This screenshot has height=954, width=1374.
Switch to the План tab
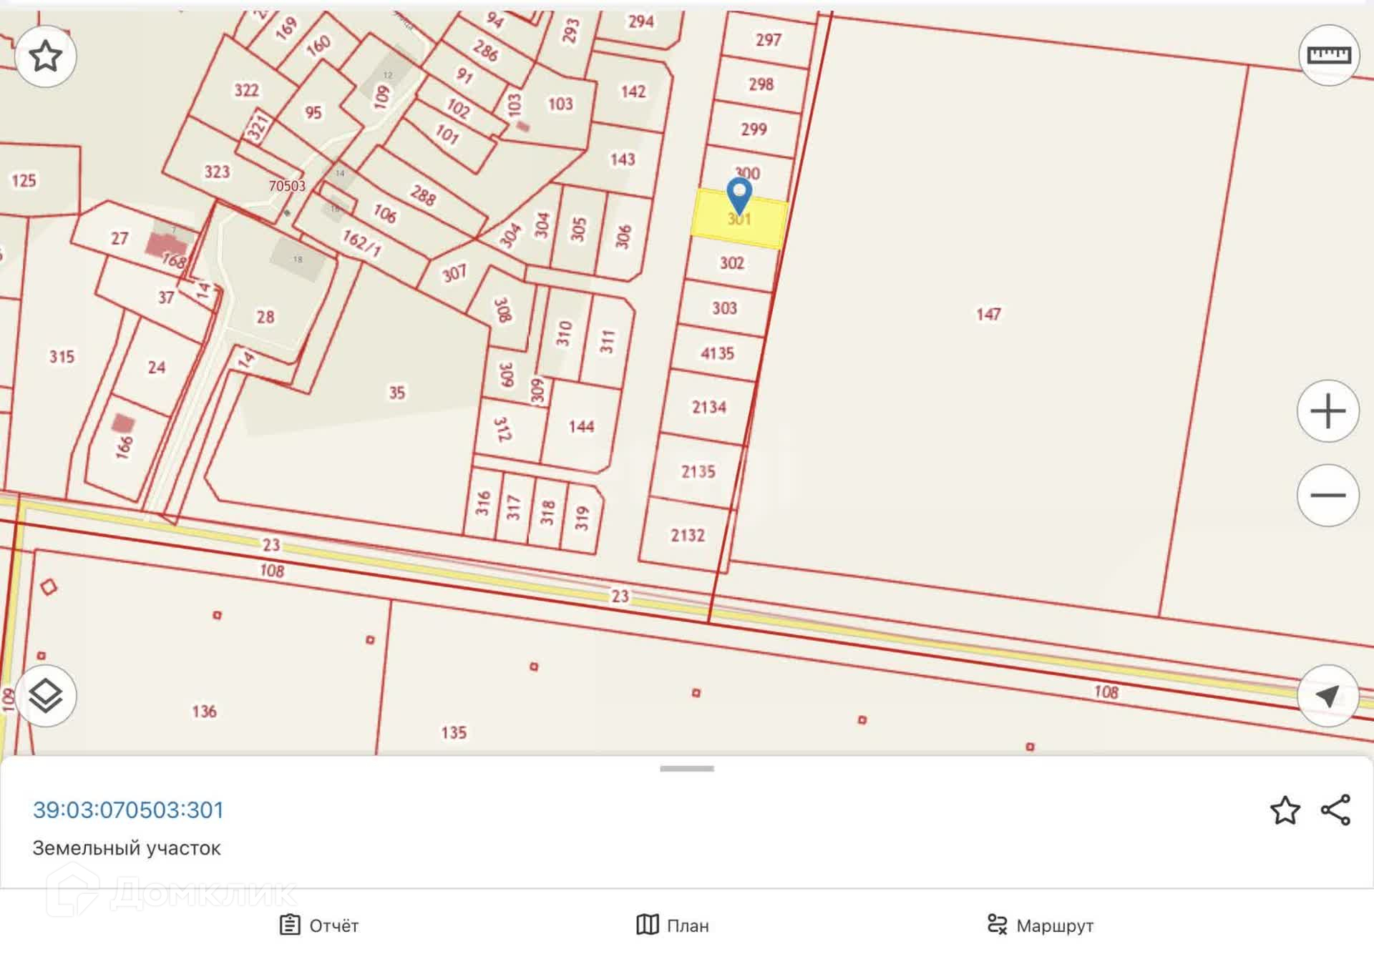point(673,925)
